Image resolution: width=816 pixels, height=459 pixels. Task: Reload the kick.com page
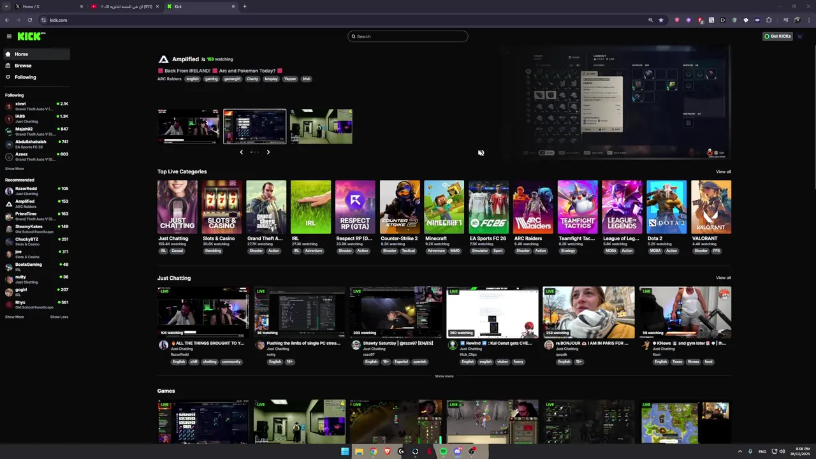tap(29, 20)
